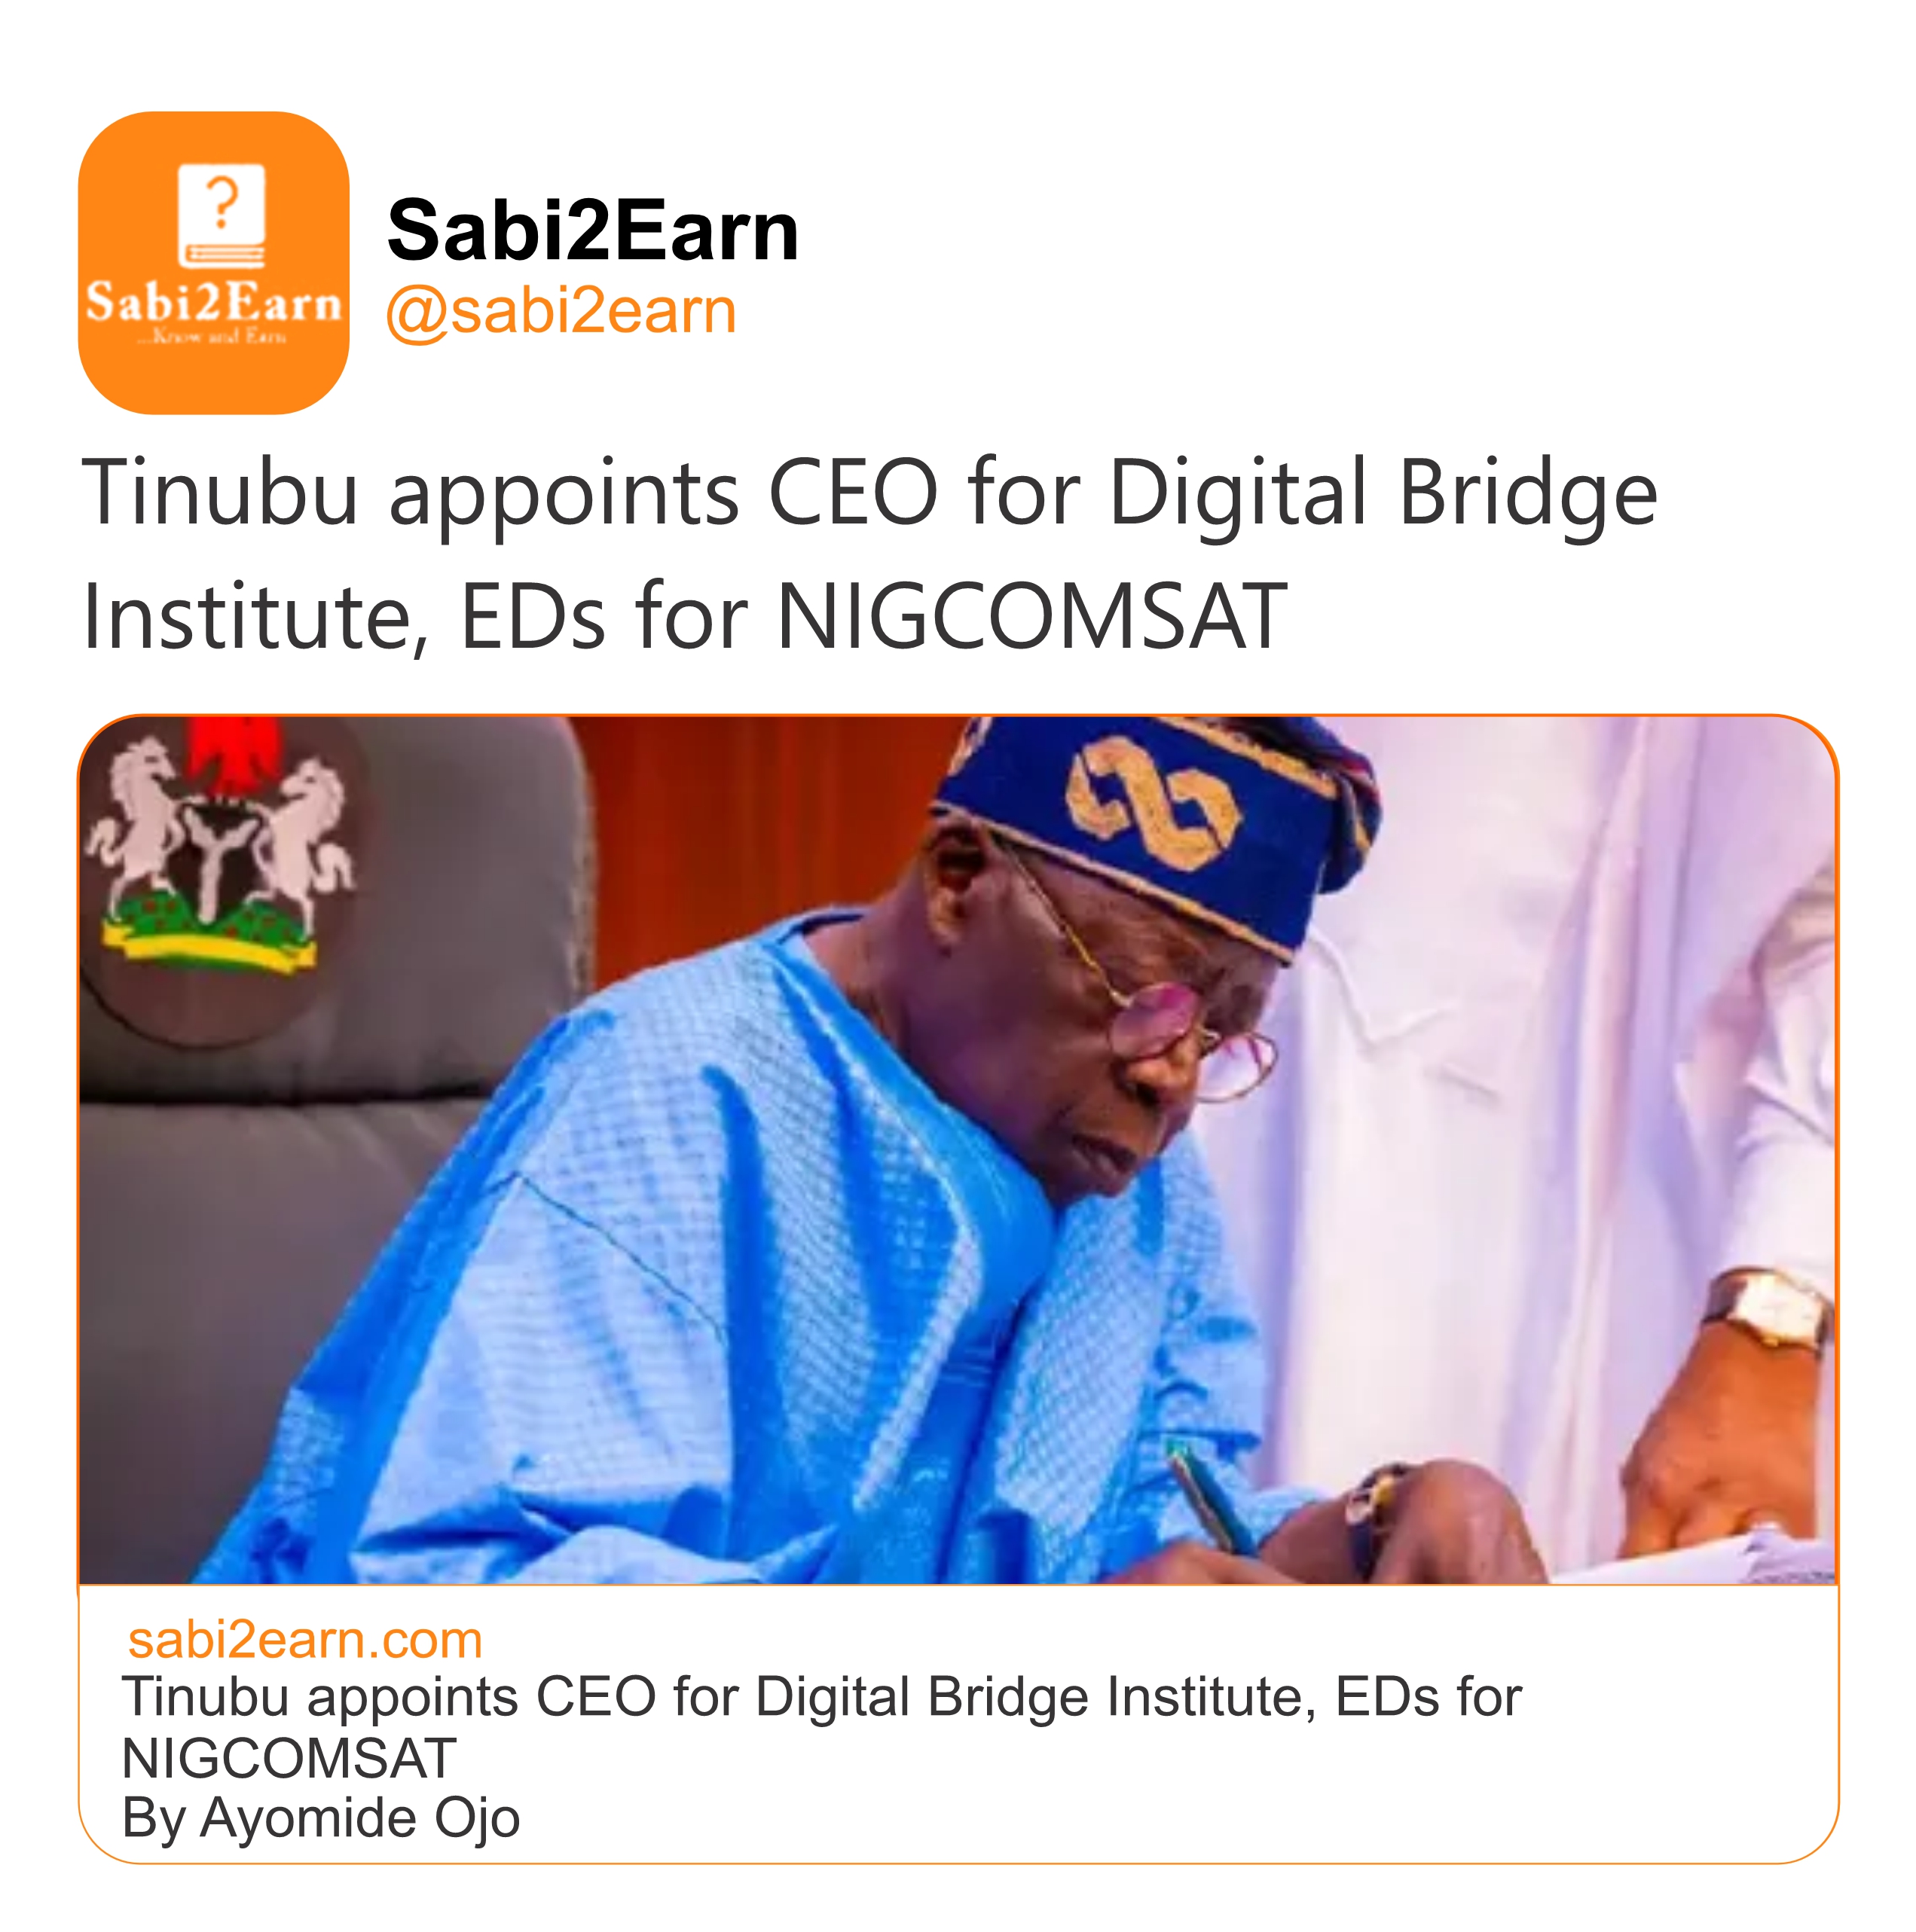Open the Sabi2Earn profile display name
Image resolution: width=1916 pixels, height=1932 pixels.
coord(592,231)
